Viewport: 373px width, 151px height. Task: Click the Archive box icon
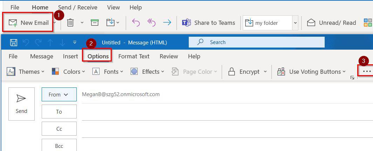pyautogui.click(x=95, y=23)
